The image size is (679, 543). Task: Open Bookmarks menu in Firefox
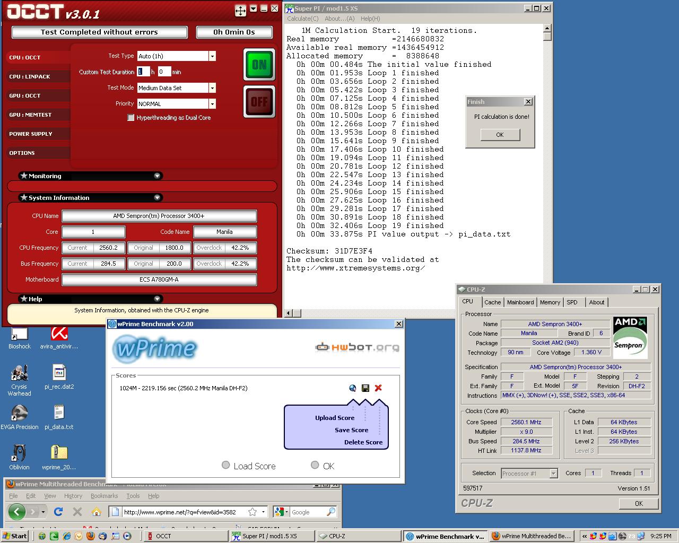104,496
